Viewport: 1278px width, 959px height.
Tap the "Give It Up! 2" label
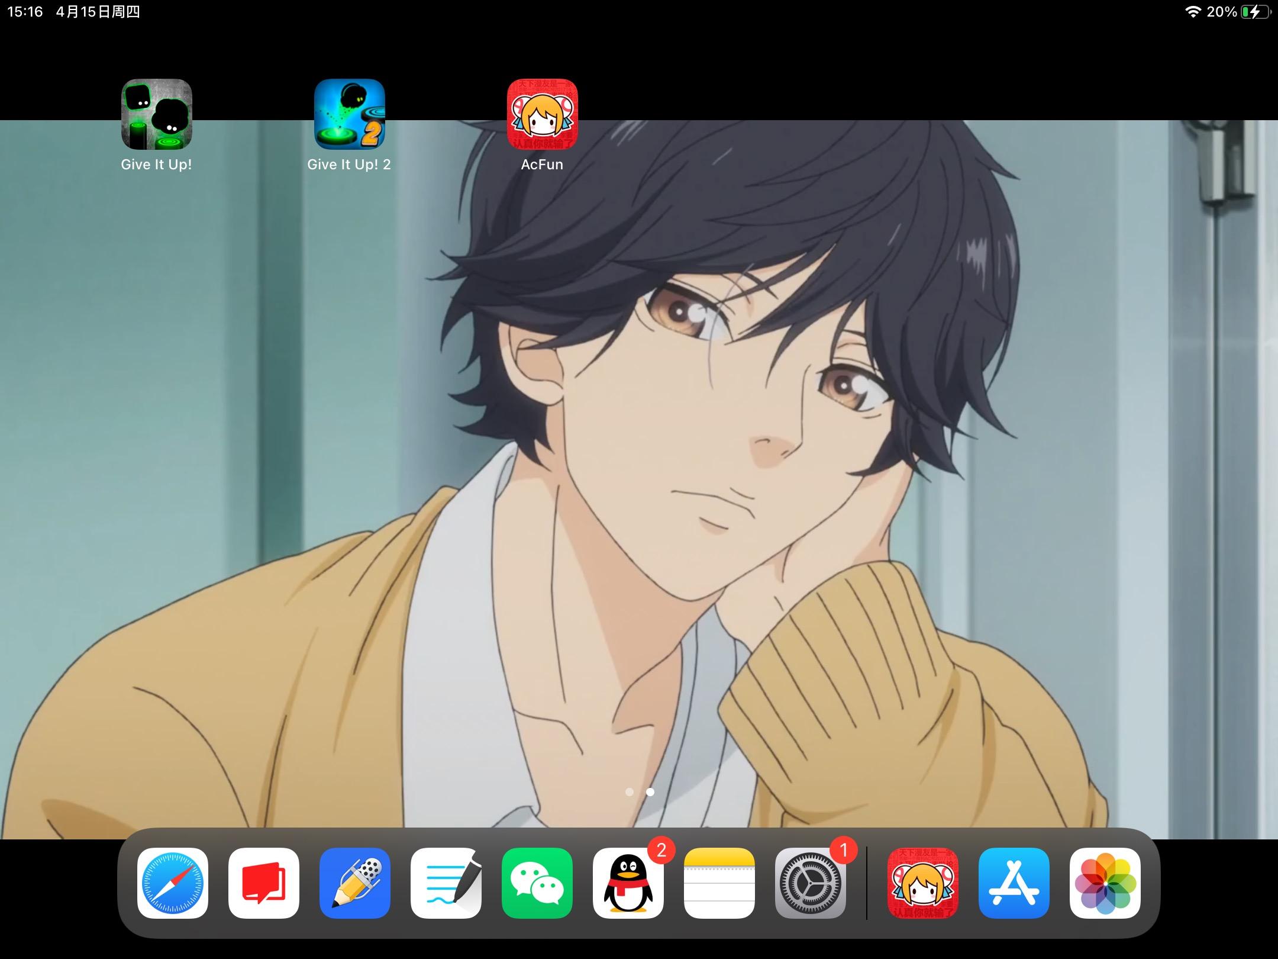(349, 165)
